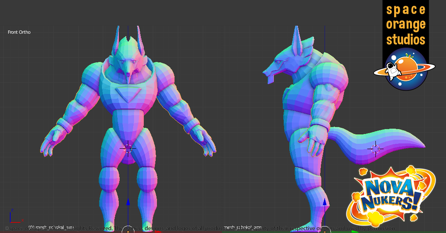Click the jackal's head in the front view
Viewport: 446px width, 233px height.
tap(128, 60)
